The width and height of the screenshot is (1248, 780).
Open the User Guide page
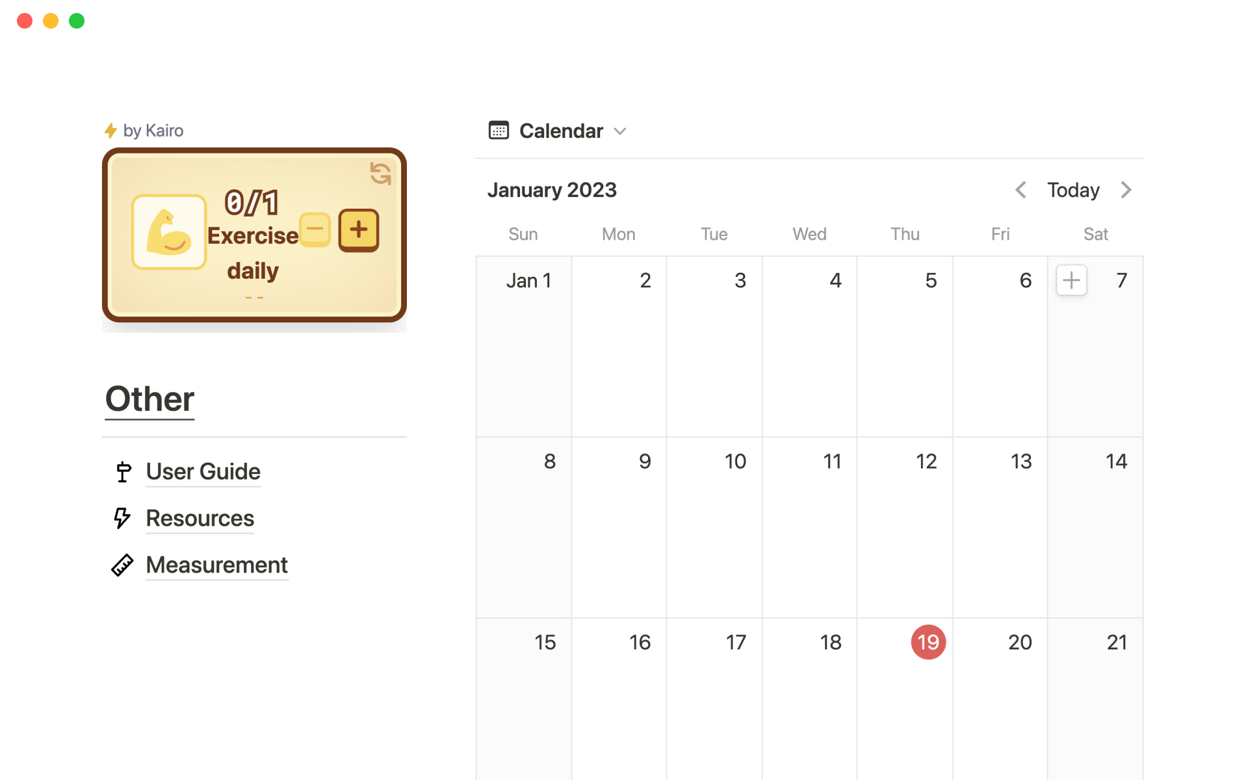(203, 471)
